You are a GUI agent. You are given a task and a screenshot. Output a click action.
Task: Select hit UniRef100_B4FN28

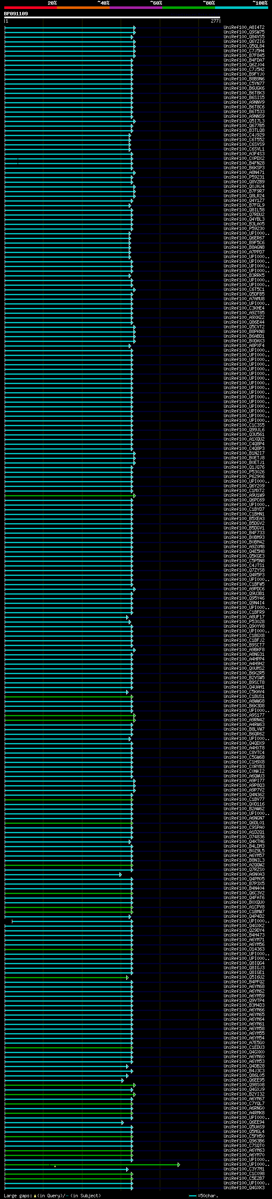[244, 163]
